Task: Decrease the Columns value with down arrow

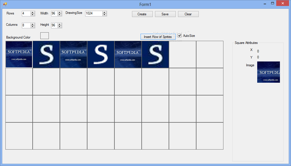Action: coord(33,27)
